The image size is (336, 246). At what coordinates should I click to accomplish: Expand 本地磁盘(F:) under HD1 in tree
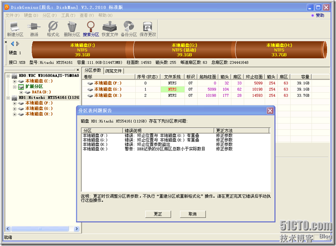click(x=14, y=104)
